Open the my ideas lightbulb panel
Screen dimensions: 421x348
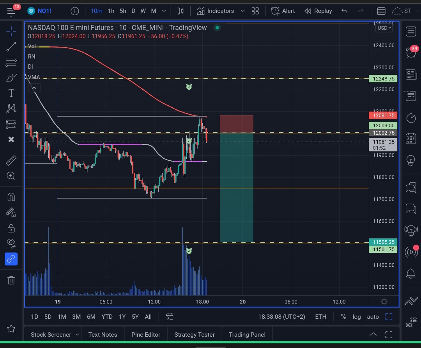coord(411,161)
